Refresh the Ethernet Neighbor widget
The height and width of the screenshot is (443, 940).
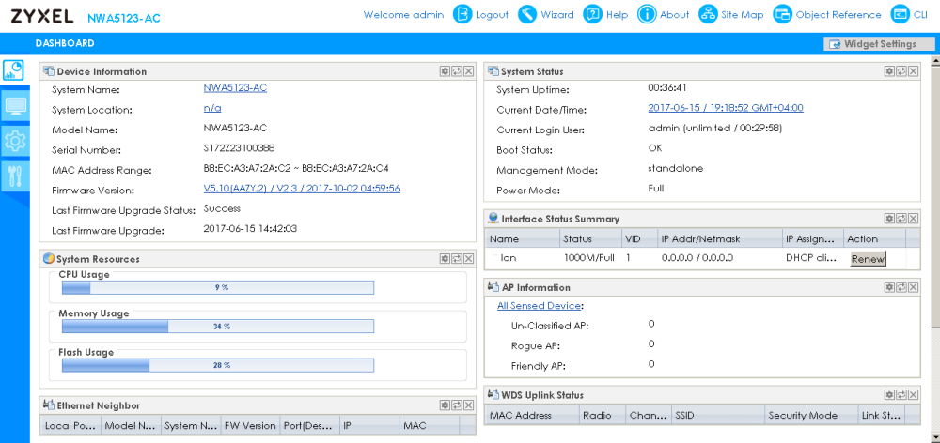click(457, 405)
